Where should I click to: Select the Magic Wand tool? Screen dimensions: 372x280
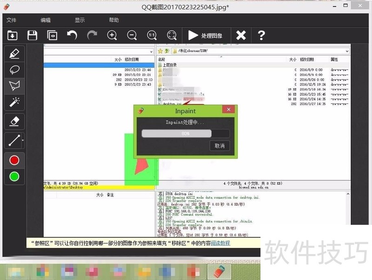pos(14,102)
